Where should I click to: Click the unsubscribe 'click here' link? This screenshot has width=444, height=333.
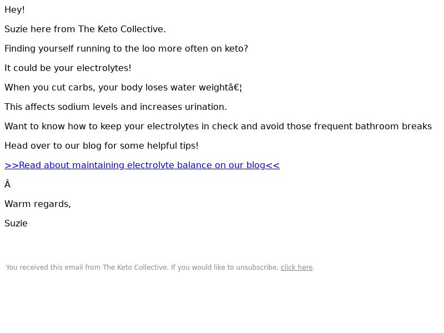pyautogui.click(x=296, y=268)
